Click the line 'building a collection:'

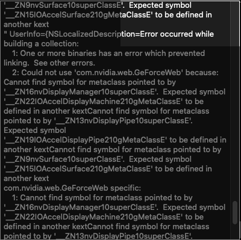[41, 44]
